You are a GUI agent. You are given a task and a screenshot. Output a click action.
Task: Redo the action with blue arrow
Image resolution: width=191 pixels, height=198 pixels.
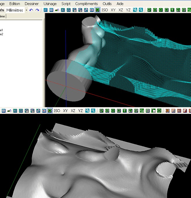pyautogui.click(x=37, y=10)
